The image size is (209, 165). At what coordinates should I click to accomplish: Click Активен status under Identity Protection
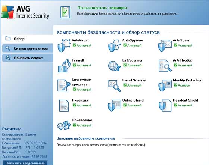184,85
